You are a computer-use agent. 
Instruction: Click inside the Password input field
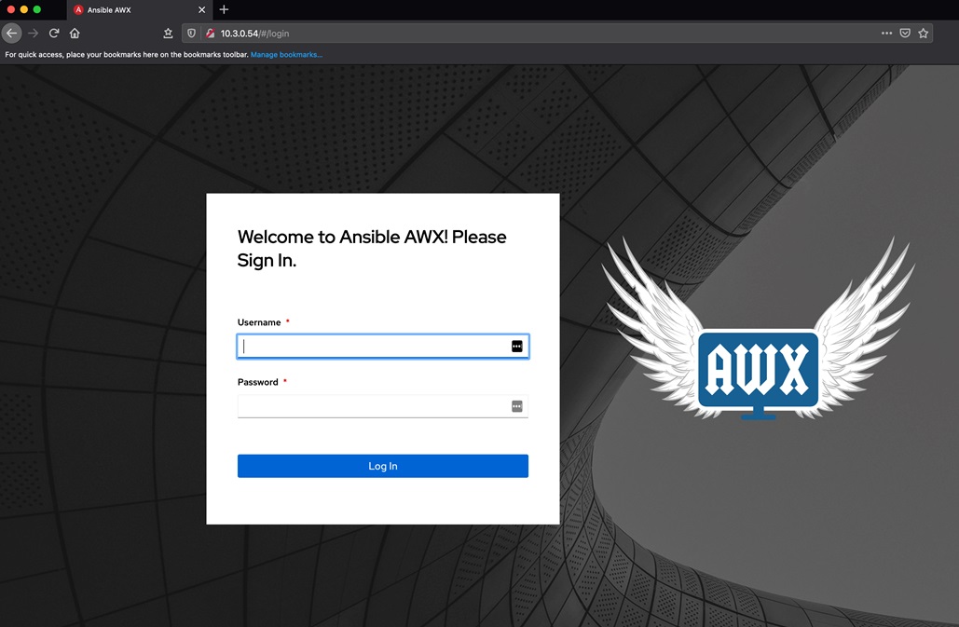[x=373, y=405]
